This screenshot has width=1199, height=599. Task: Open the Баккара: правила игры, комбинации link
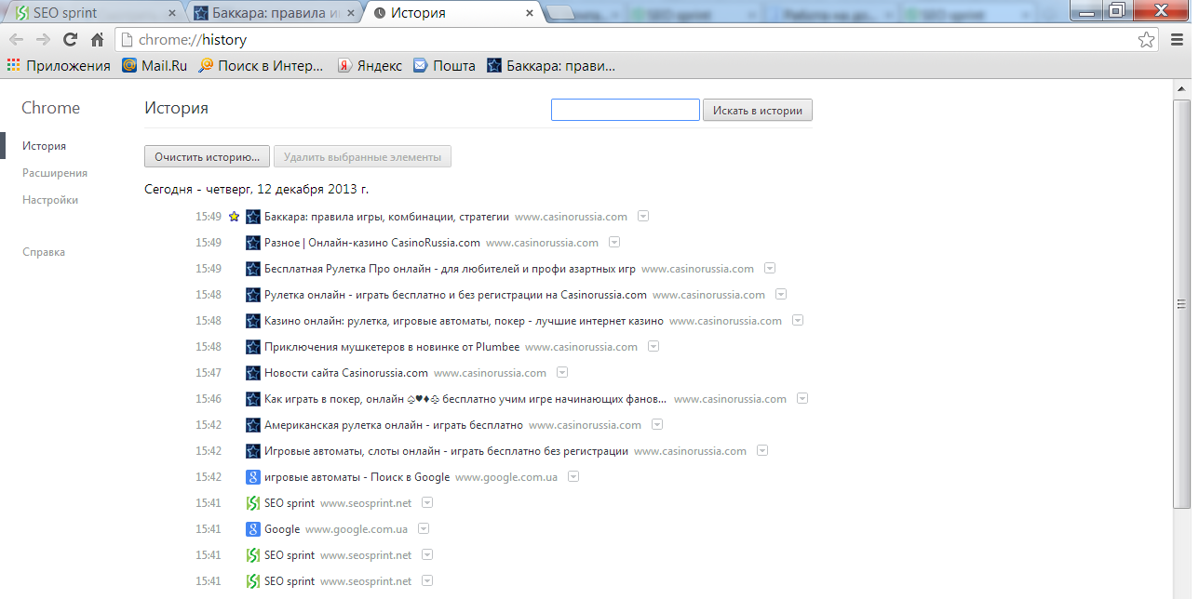pos(386,217)
